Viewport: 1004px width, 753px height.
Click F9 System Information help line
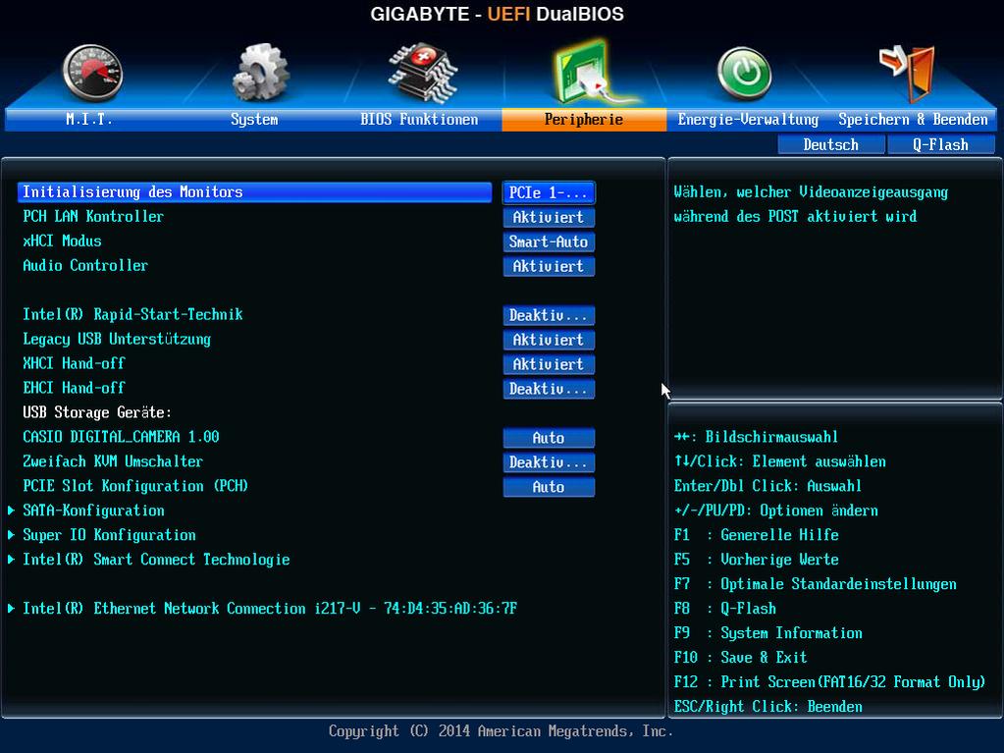pyautogui.click(x=768, y=632)
